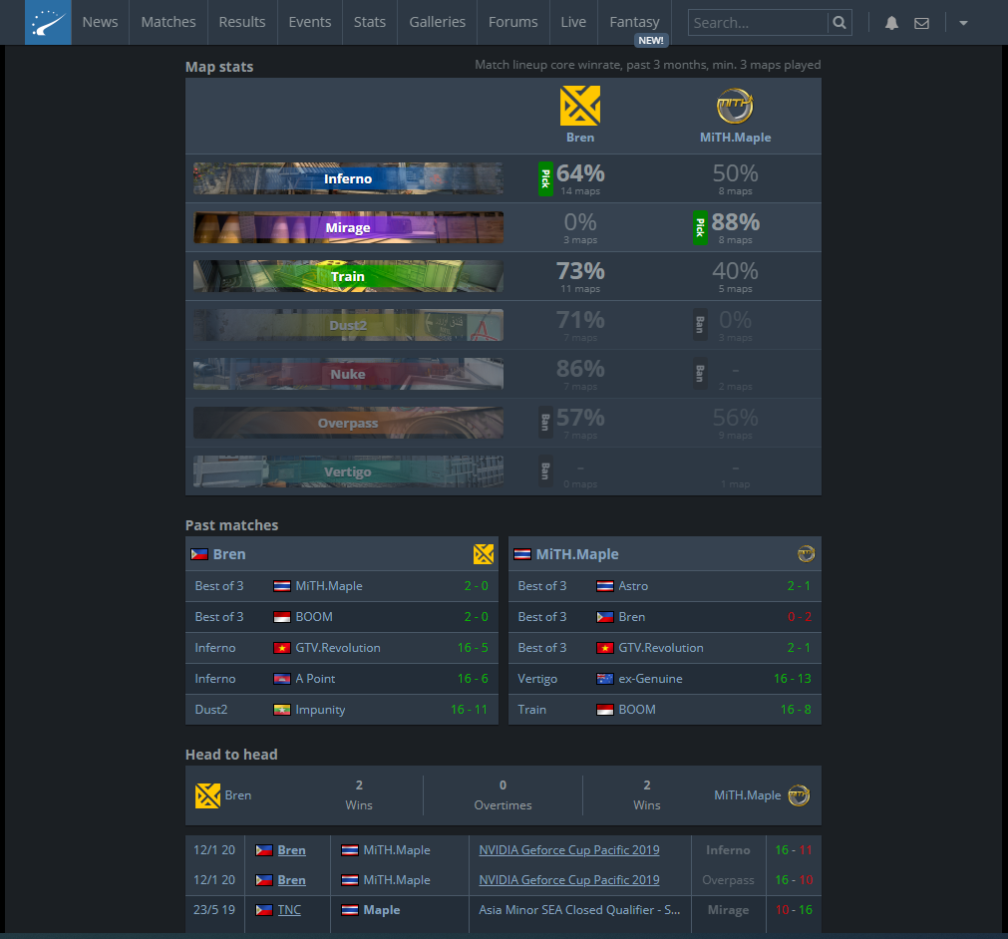Select the Inferno map banner
1008x939 pixels.
pyautogui.click(x=348, y=178)
